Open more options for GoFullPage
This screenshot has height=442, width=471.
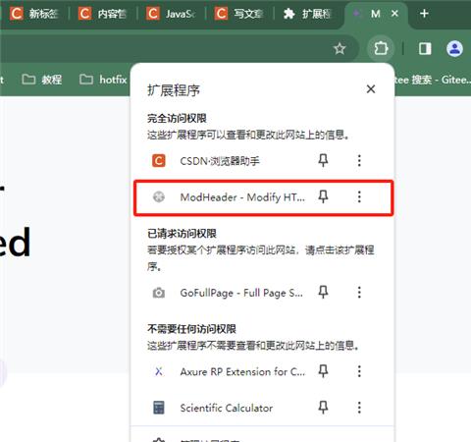[359, 292]
